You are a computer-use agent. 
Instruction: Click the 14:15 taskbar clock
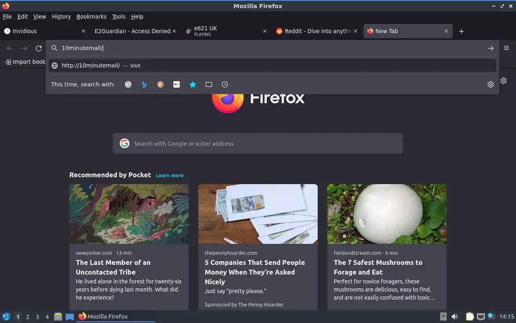click(507, 317)
